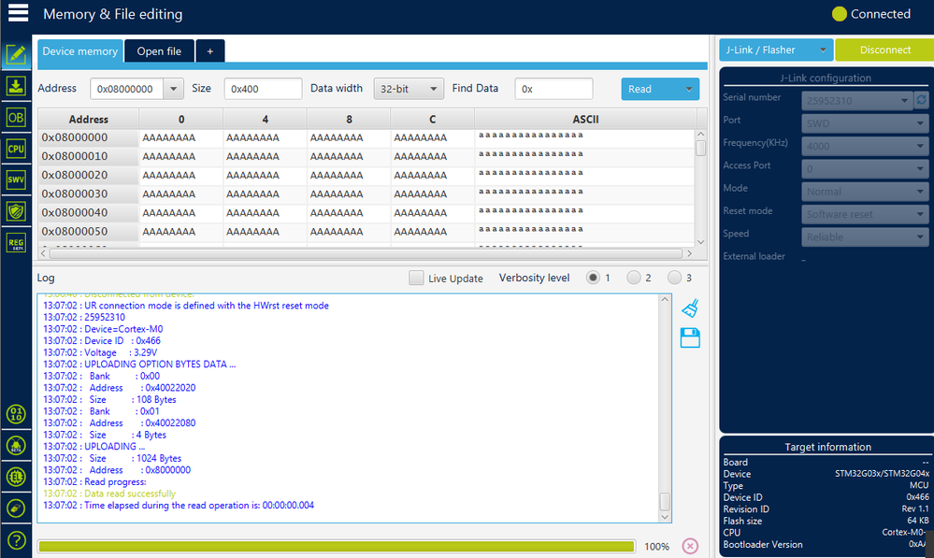Open the Speed Reliable dropdown
This screenshot has width=934, height=558.
click(x=865, y=237)
